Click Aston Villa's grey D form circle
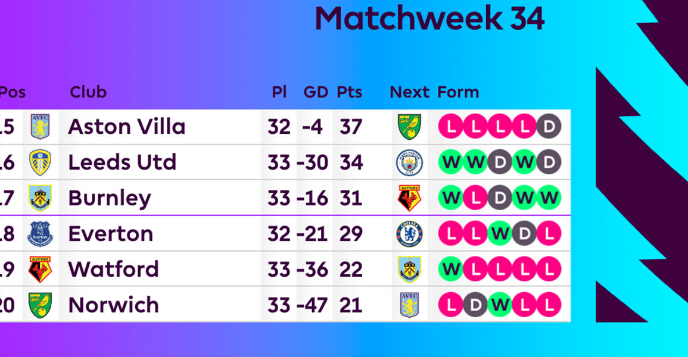Image resolution: width=688 pixels, height=357 pixels. 549,126
